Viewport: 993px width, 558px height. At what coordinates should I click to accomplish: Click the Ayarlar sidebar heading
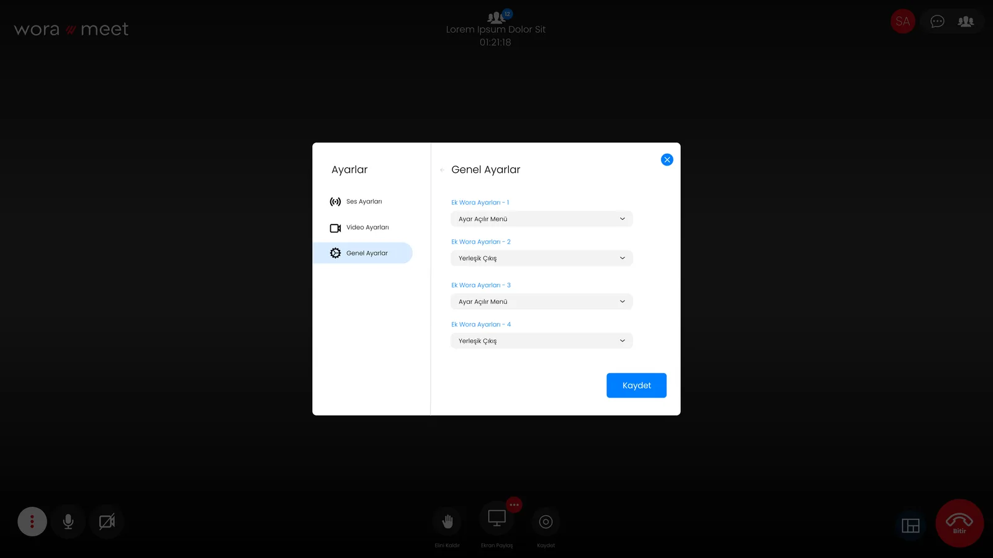coord(349,170)
